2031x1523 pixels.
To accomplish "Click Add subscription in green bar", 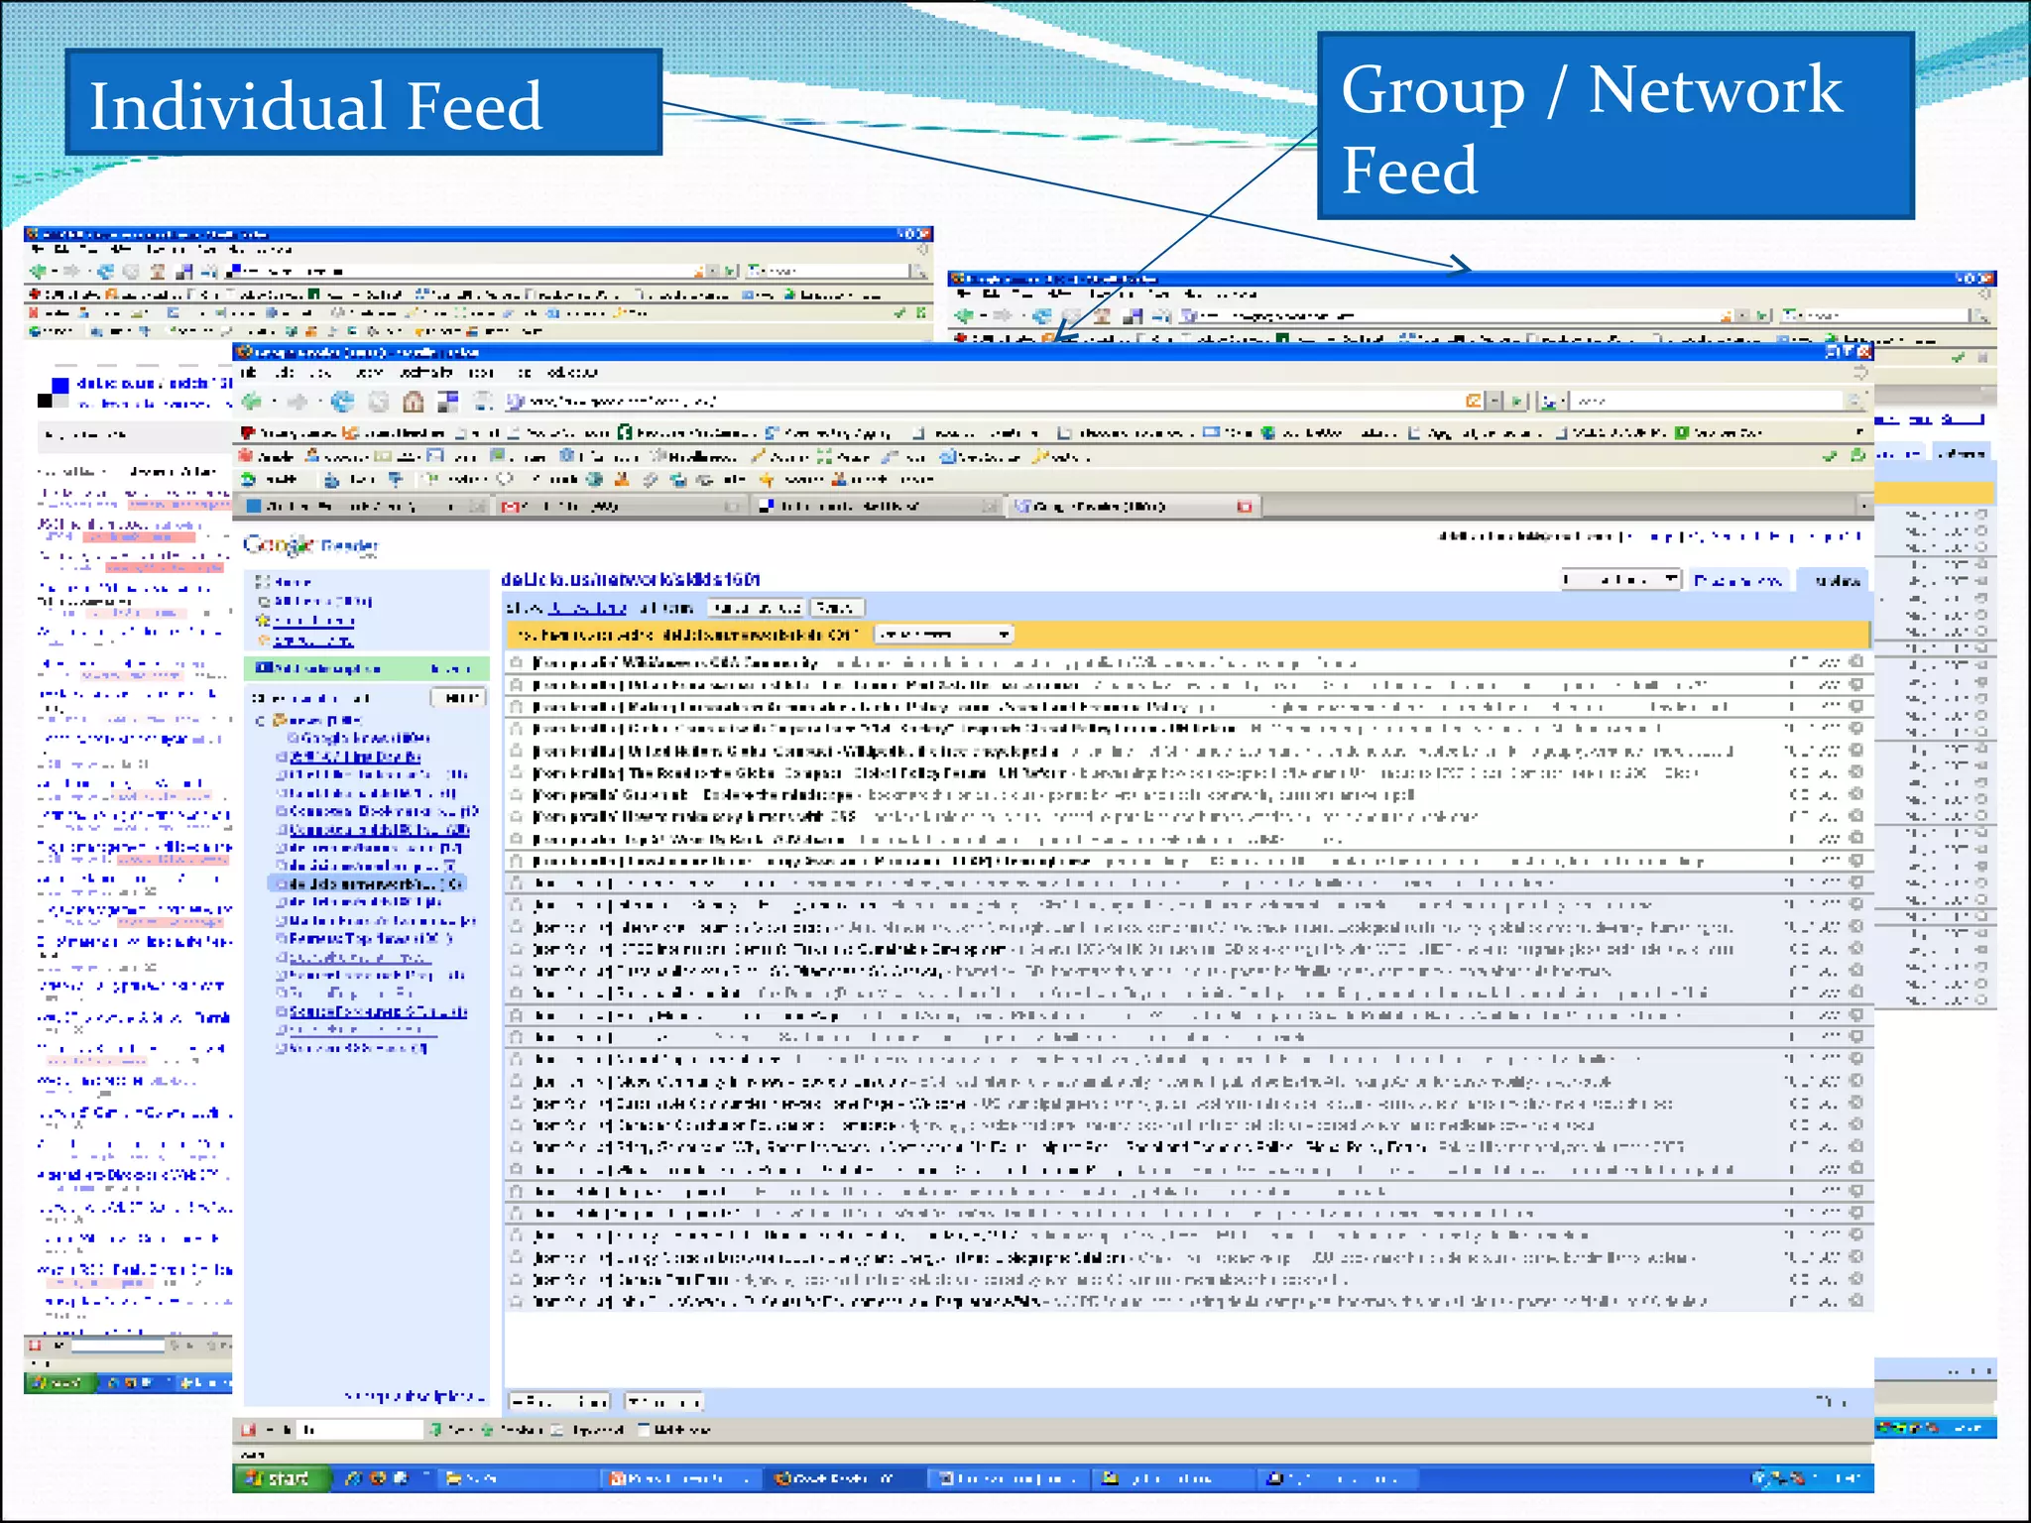I will [x=318, y=668].
